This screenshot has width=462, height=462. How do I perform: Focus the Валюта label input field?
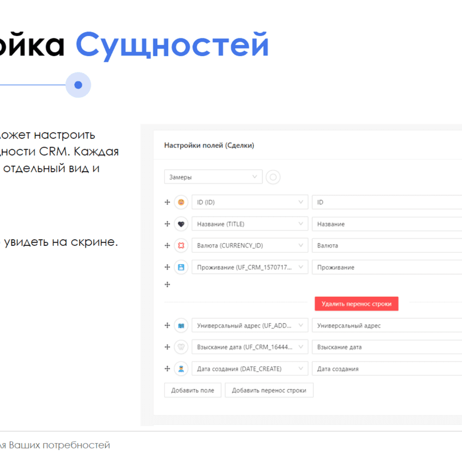point(387,245)
